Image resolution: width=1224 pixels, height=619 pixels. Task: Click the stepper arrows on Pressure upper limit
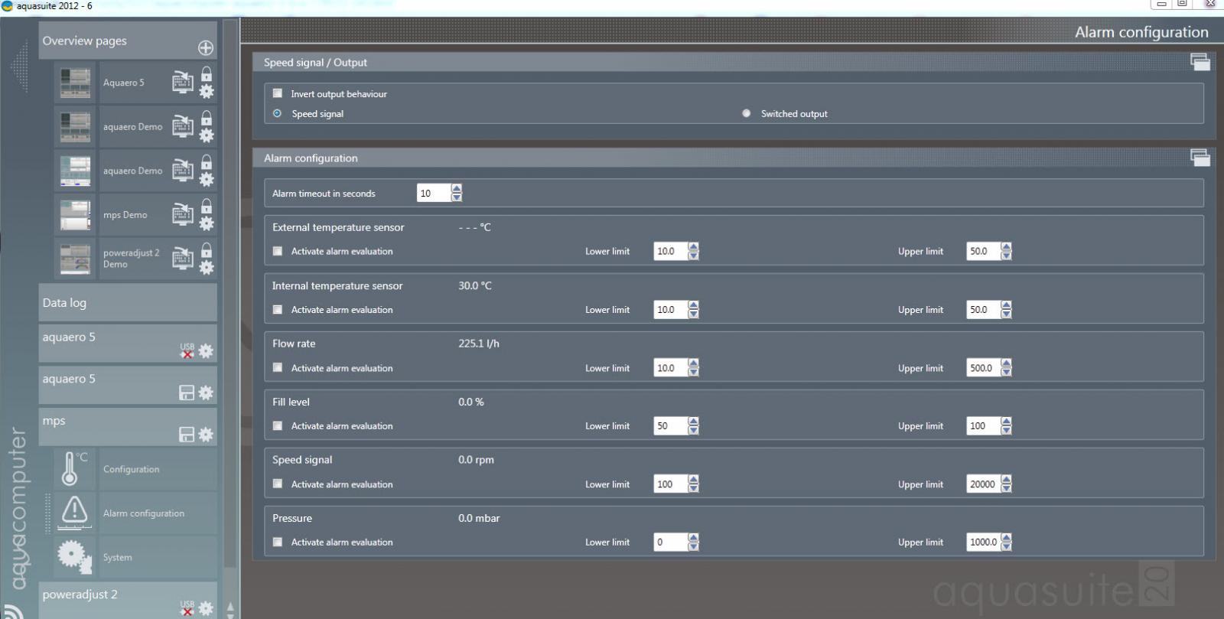[1006, 542]
